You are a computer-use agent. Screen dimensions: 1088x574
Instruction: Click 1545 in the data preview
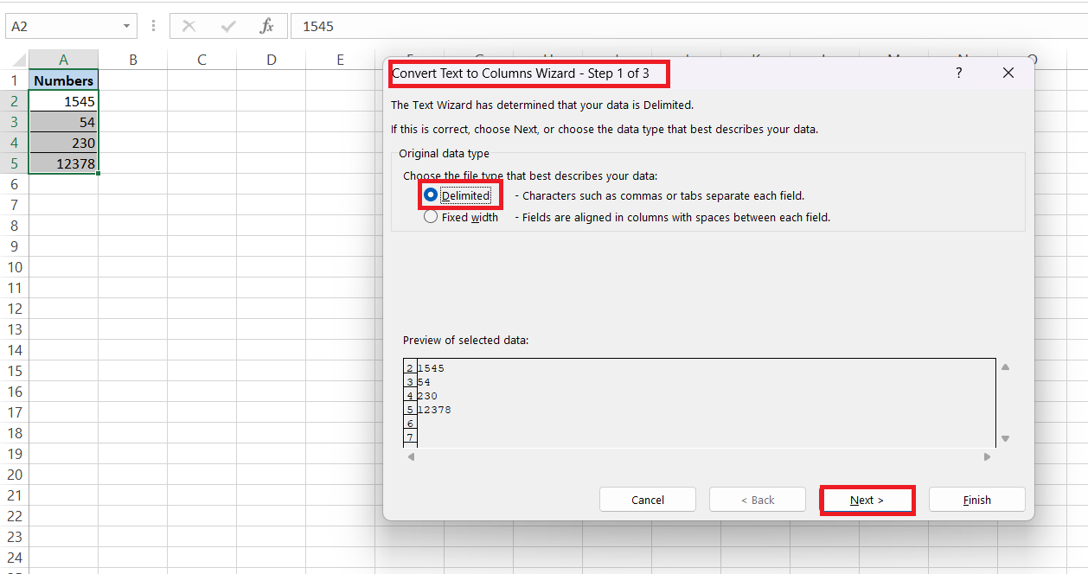(431, 368)
